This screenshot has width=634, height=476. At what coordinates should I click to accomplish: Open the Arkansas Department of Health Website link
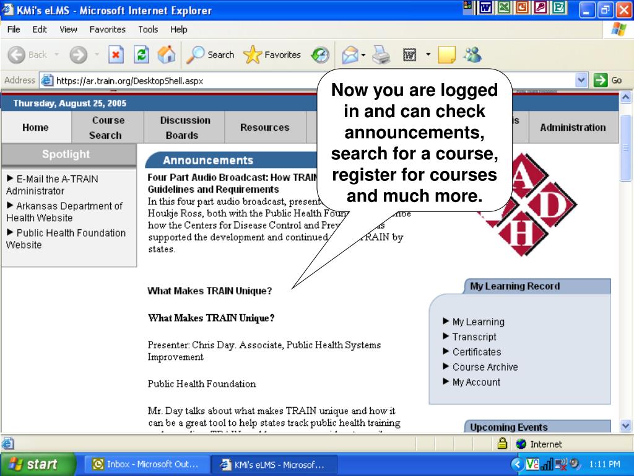coord(64,212)
